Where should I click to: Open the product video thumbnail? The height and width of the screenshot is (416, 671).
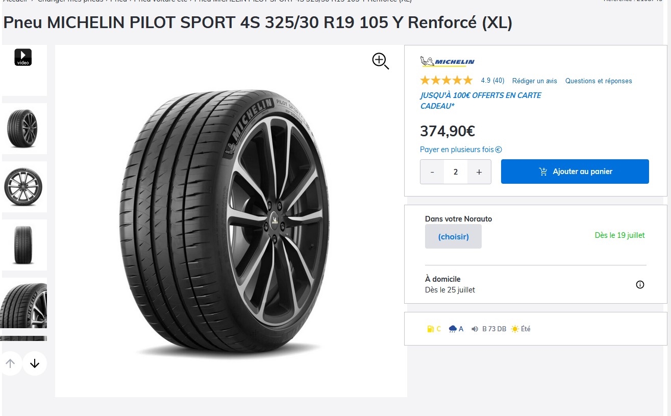(23, 57)
